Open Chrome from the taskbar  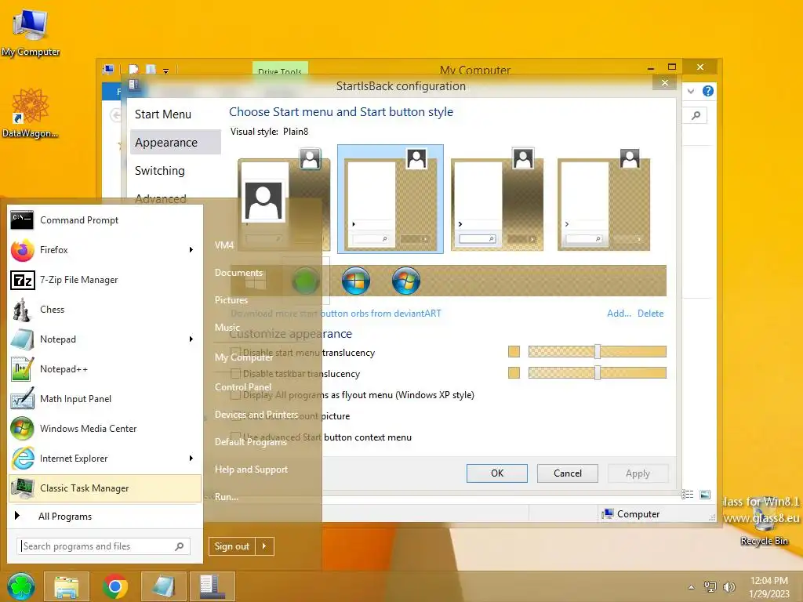click(x=114, y=586)
